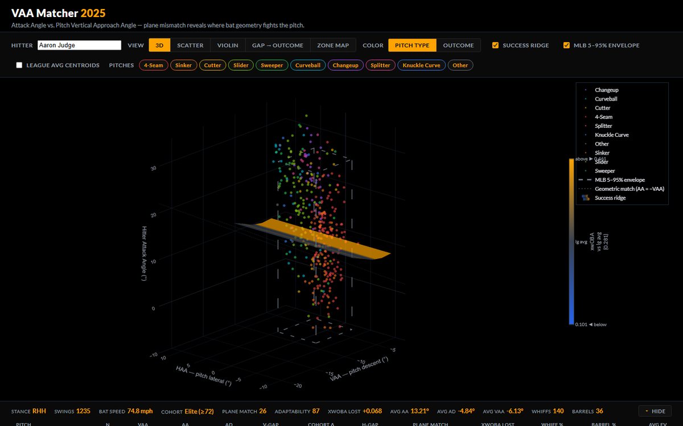Click Changeup in the chart legend
683x426 pixels.
pos(607,90)
